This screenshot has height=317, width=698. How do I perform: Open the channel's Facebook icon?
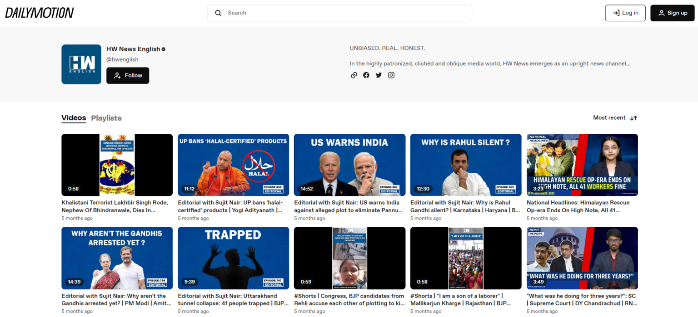(x=366, y=75)
